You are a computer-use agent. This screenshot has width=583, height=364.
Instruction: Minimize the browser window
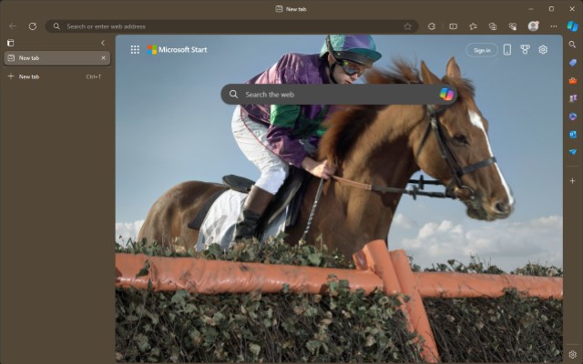pyautogui.click(x=531, y=9)
